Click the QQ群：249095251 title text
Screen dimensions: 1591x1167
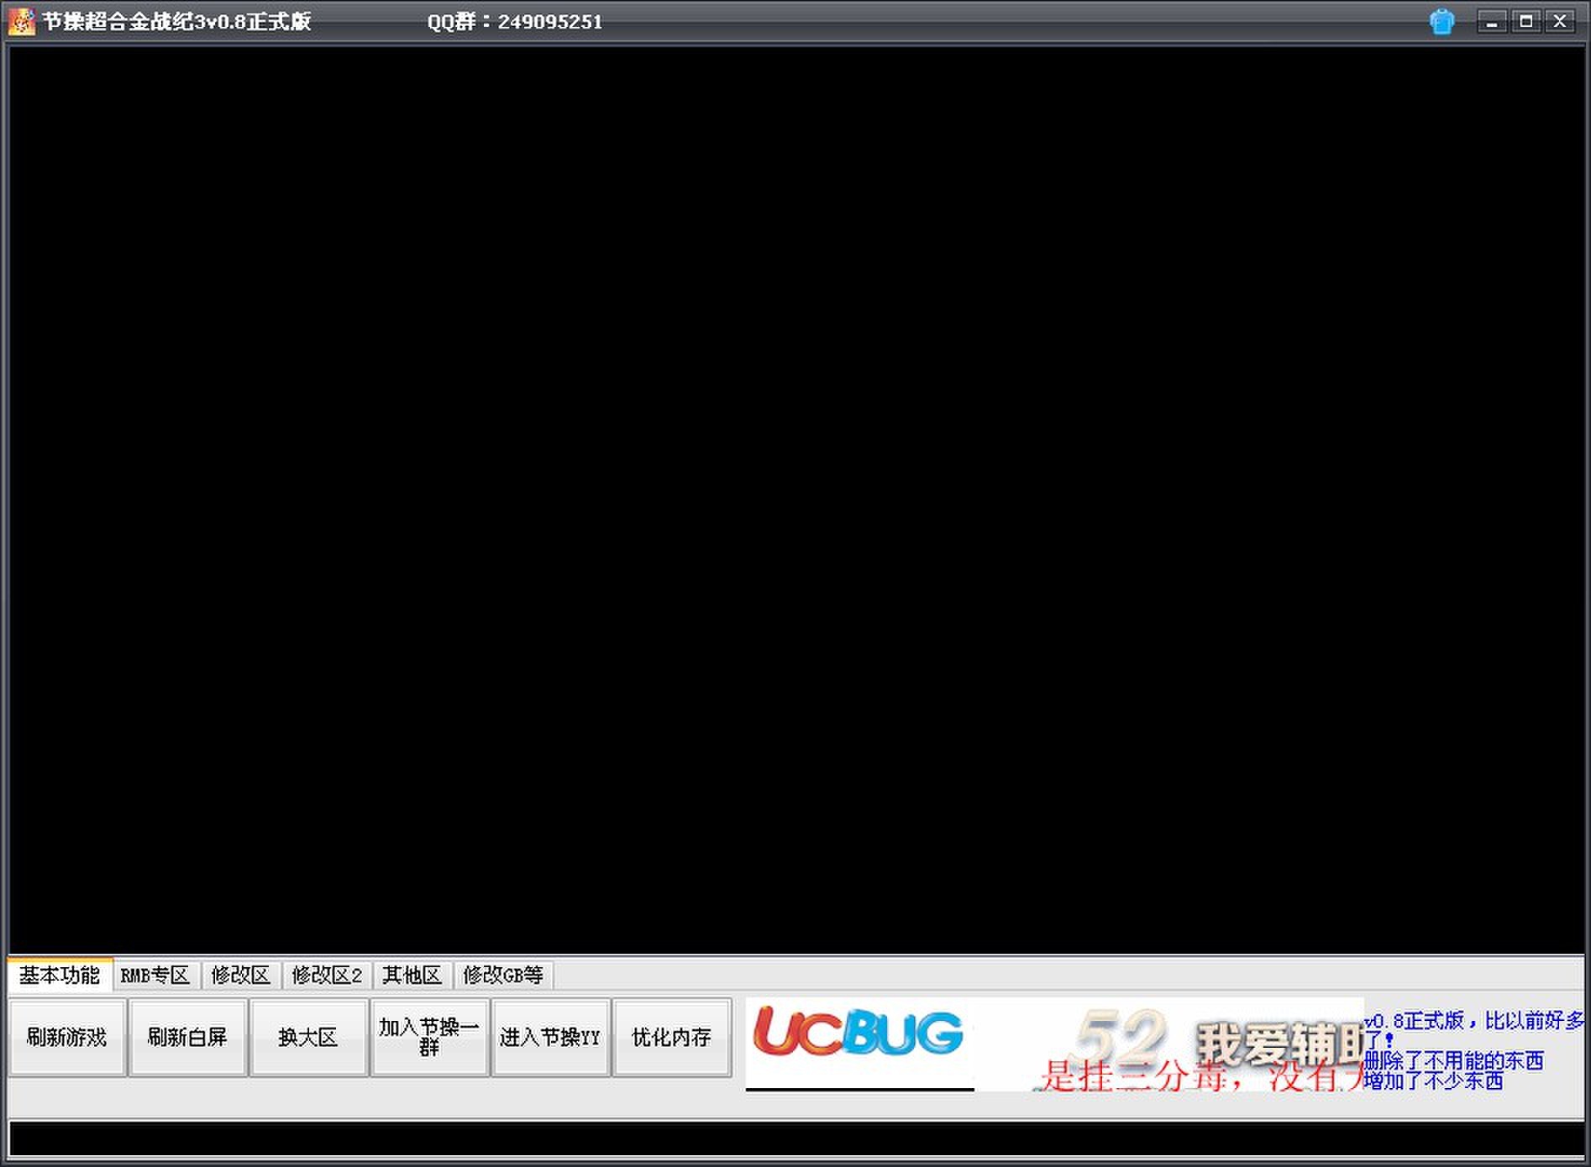(515, 22)
